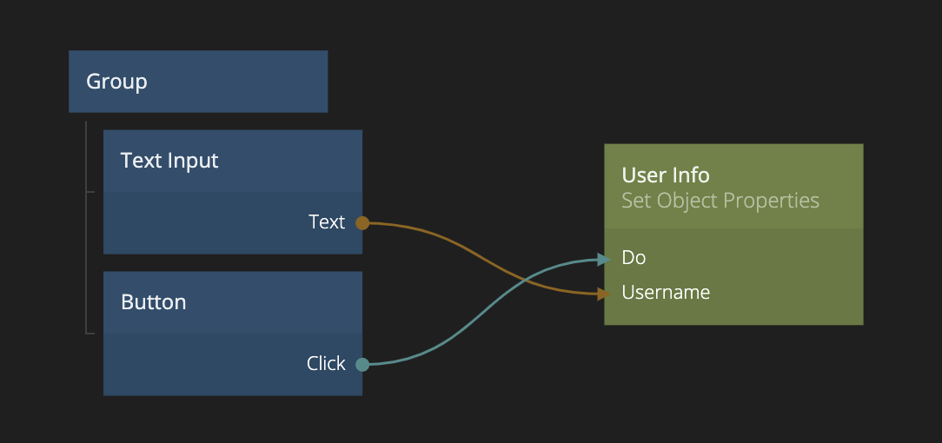Viewport: 942px width, 443px height.
Task: Click the Do input label
Action: pyautogui.click(x=634, y=258)
